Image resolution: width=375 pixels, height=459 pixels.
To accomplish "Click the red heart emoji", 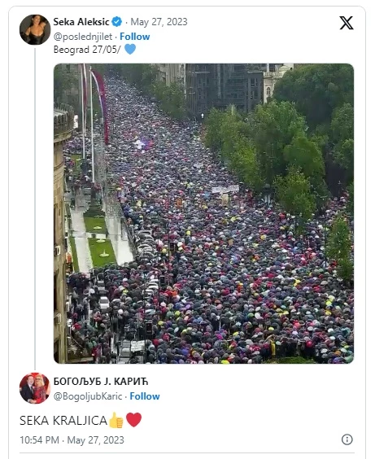I will (133, 420).
